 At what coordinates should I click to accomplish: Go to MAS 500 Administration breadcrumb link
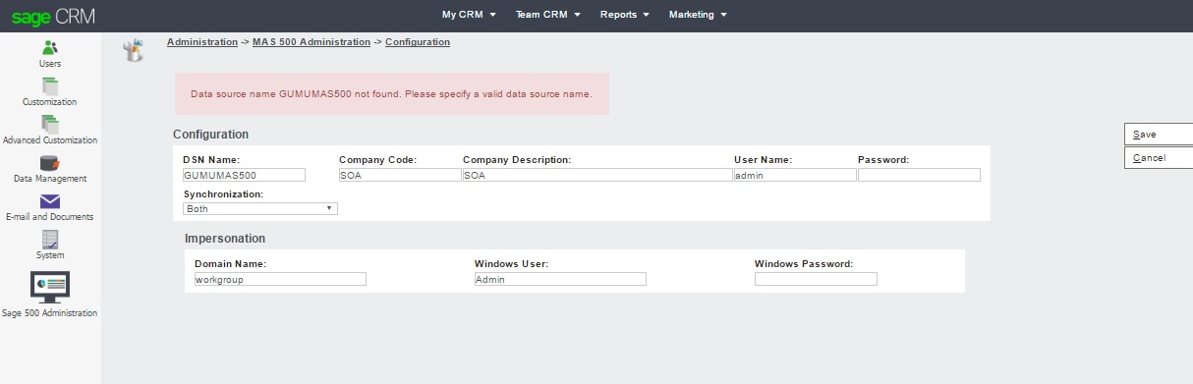(x=312, y=42)
